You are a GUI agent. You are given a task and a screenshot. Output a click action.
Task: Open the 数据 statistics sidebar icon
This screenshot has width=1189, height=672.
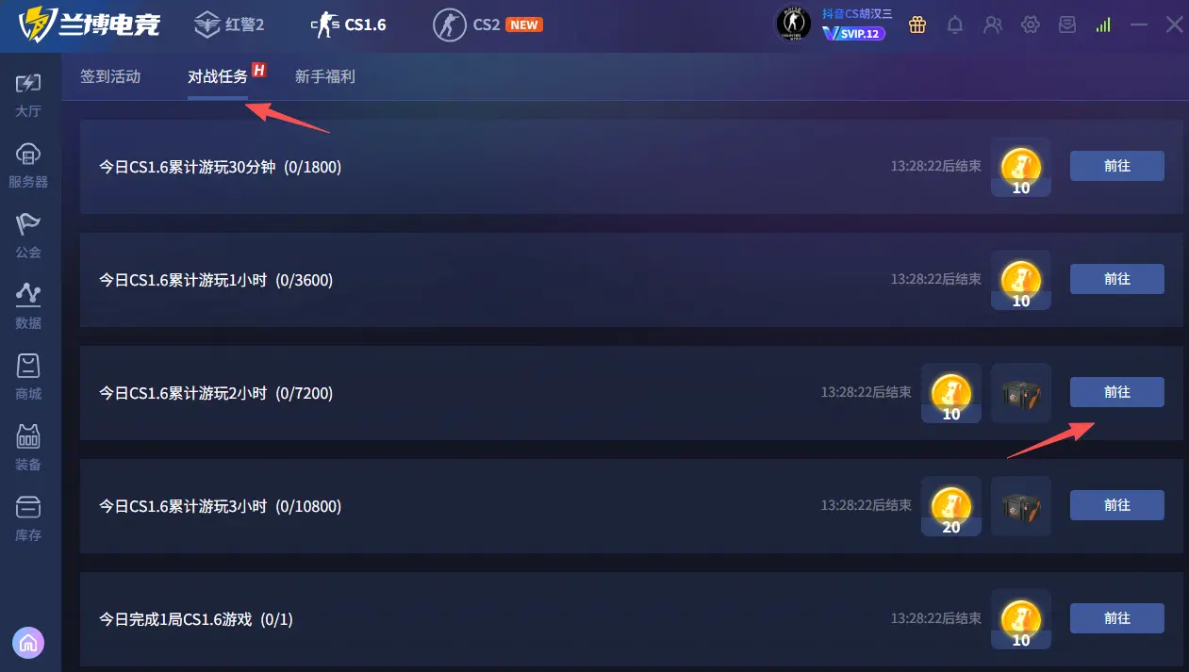pyautogui.click(x=28, y=306)
